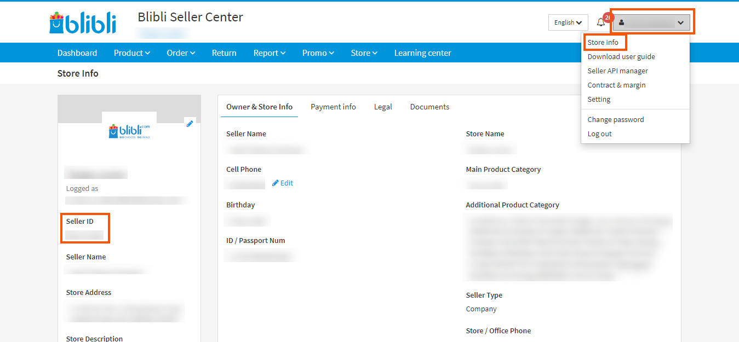The height and width of the screenshot is (342, 739).
Task: Open the Legal tab
Action: 383,107
